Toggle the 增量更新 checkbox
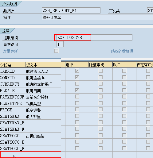 click(x=57, y=51)
